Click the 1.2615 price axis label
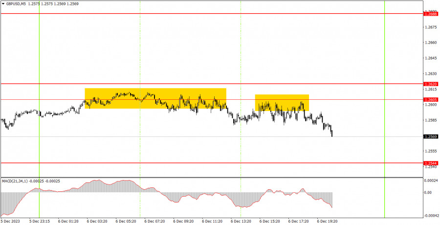The width and height of the screenshot is (440, 225). 431,90
